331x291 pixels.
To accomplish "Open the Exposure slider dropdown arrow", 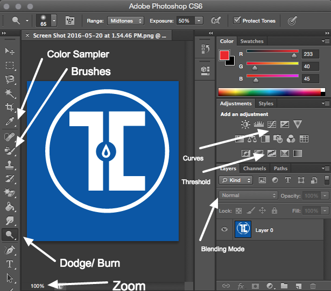I will 199,20.
